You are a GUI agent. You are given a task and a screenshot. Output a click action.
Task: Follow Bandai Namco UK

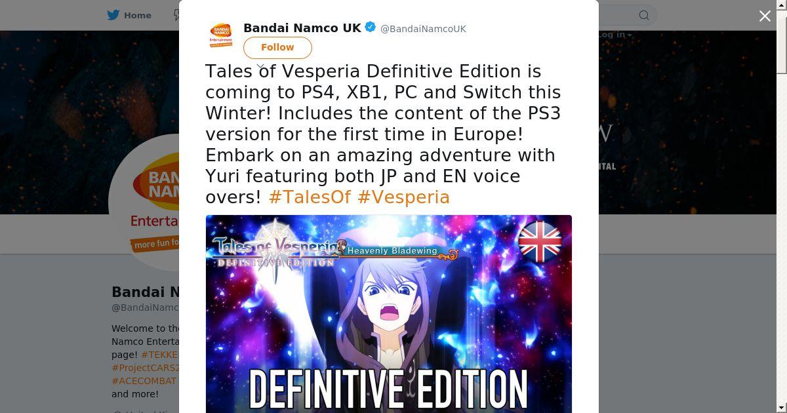coord(277,48)
